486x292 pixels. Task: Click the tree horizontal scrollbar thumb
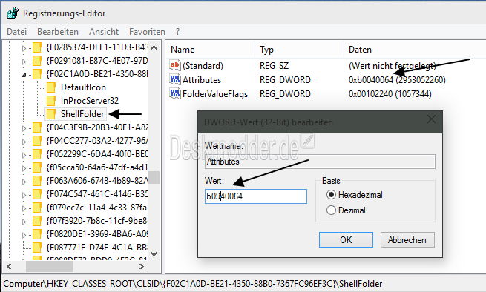click(x=50, y=266)
